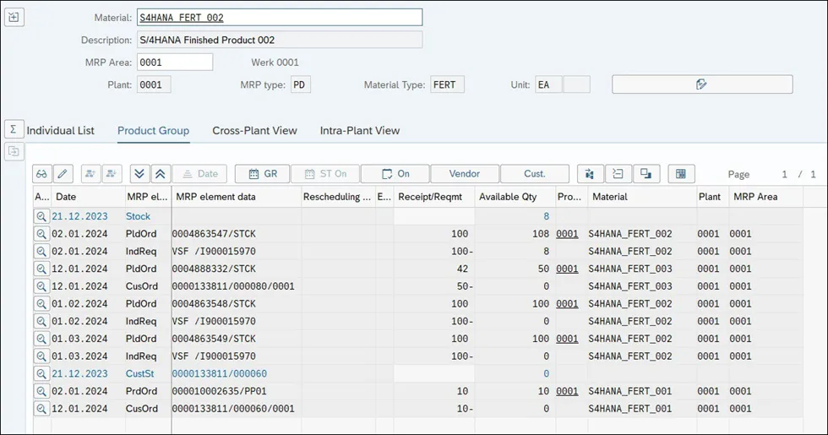The width and height of the screenshot is (828, 435).
Task: Open details icon for 01.02.2024 IndReq row
Action: [x=41, y=321]
